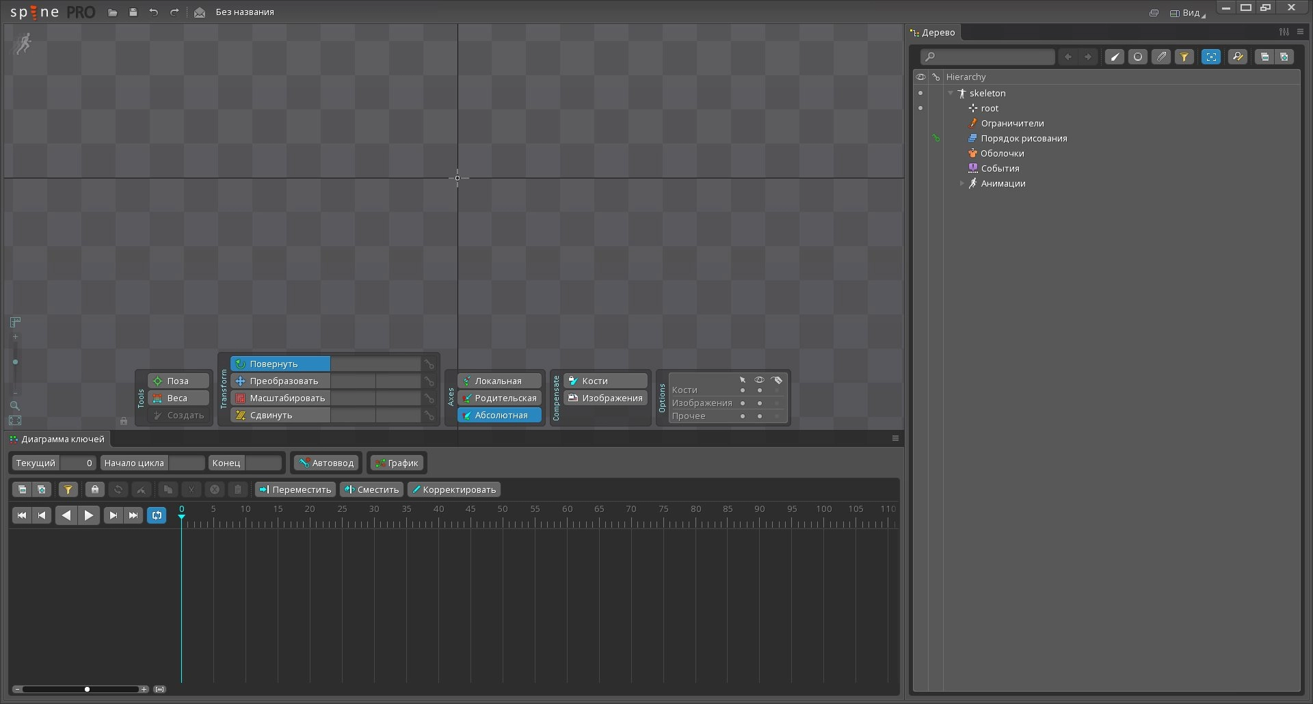Click the tree search input field

pos(987,57)
